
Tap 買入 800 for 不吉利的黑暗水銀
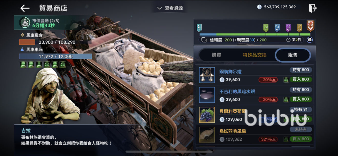(301, 99)
